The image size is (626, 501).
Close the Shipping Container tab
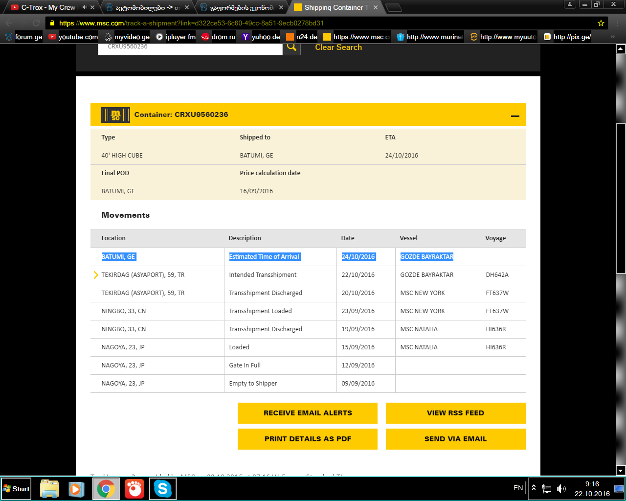point(376,7)
